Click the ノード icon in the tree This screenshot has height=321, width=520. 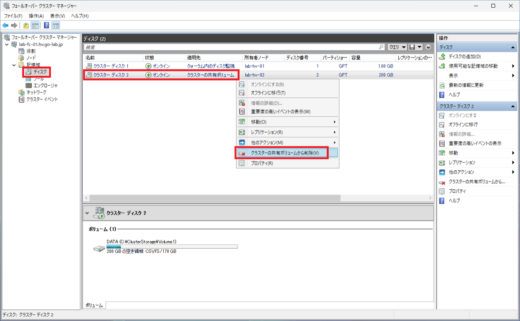tap(21, 58)
